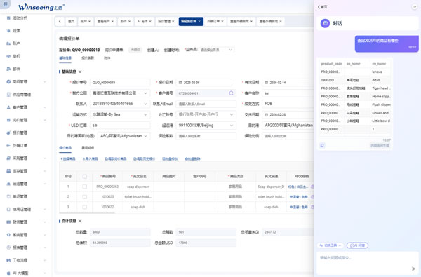The height and width of the screenshot is (277, 421).
Task: Open the 运输方式 By Sea dropdown
Action: coord(120,114)
